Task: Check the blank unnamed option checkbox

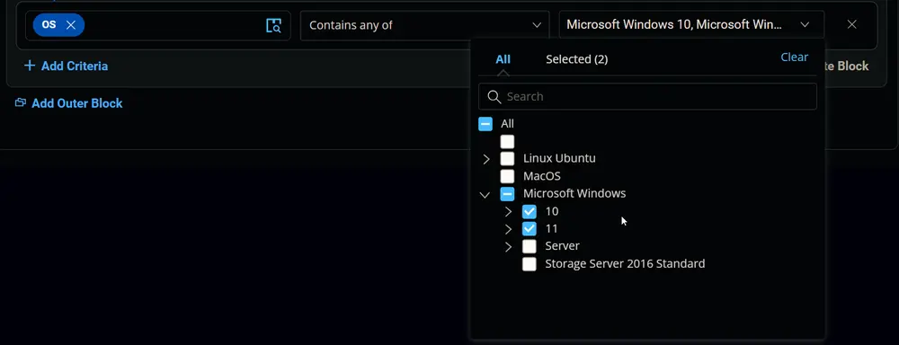Action: click(507, 141)
